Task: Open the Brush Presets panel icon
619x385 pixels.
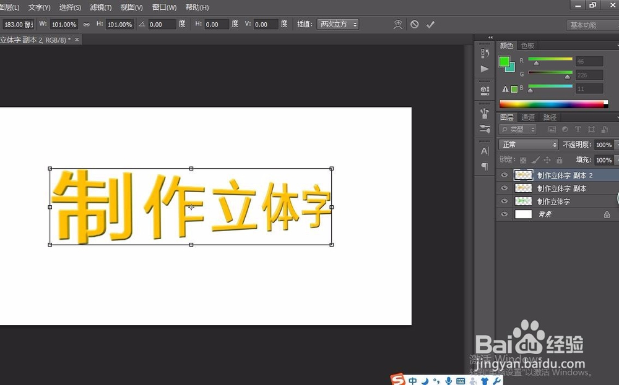Action: coord(485,114)
